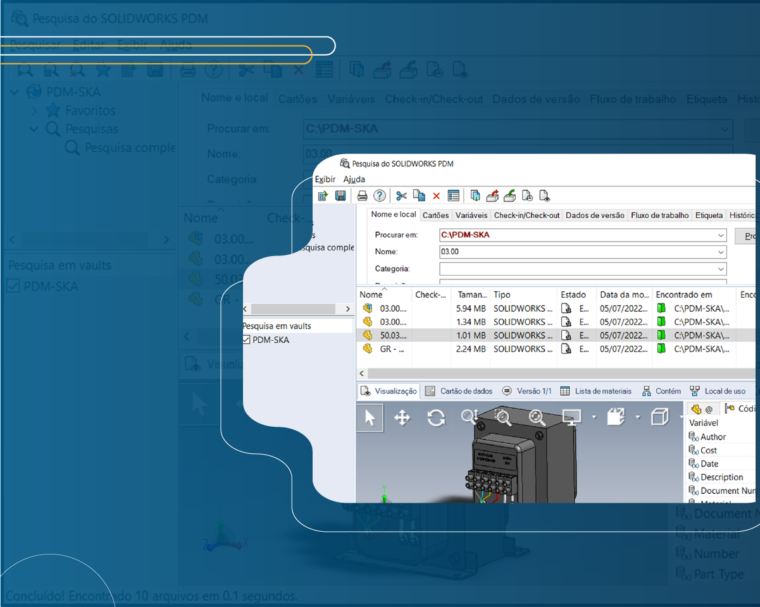
Task: Open the Exibir menu
Action: click(324, 179)
